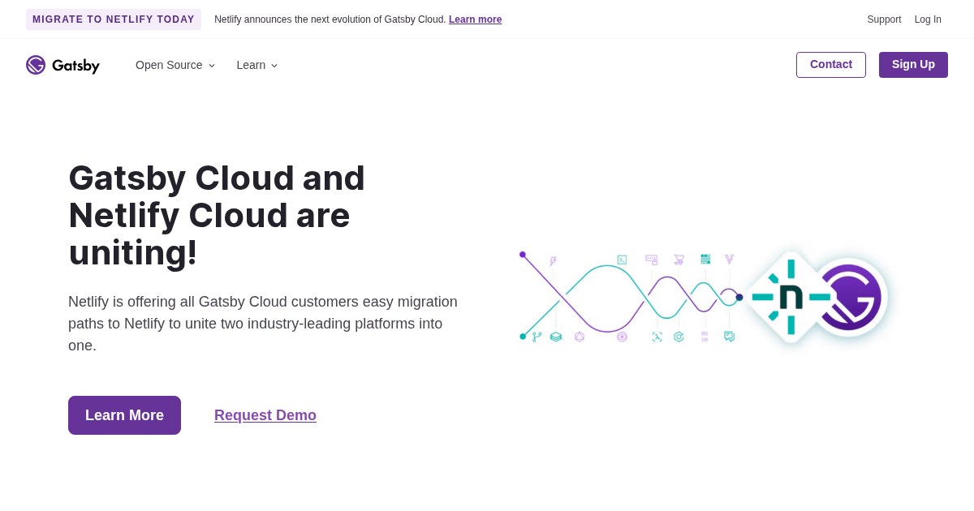
Task: Click the Migrate to Netlify Today badge
Action: point(114,19)
